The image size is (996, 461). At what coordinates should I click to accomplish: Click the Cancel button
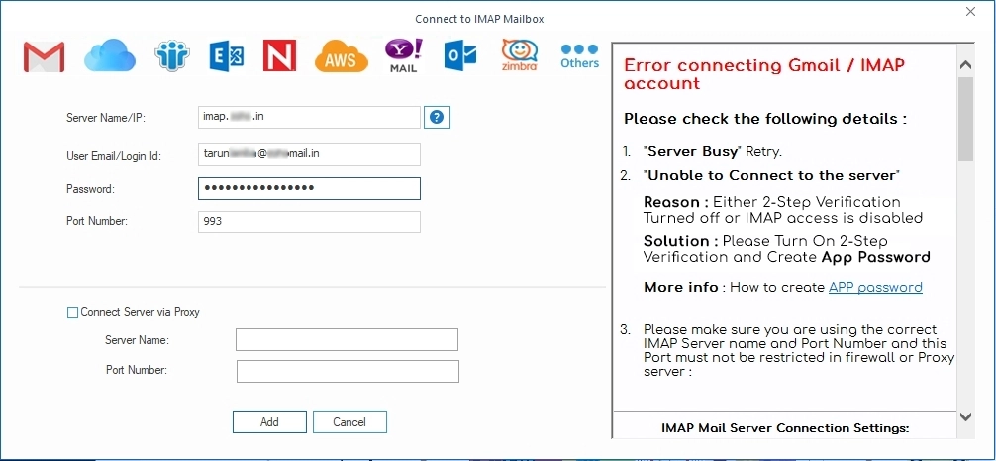(349, 422)
